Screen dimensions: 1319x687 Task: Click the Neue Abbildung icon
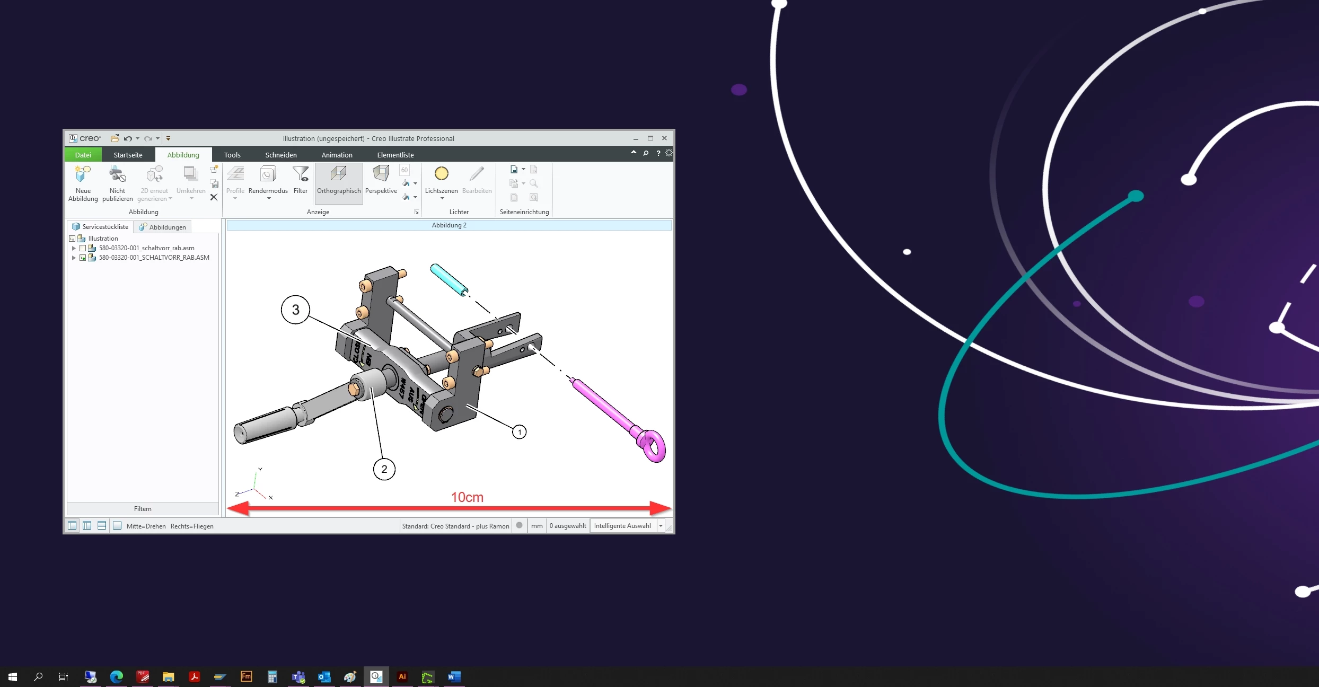pos(83,175)
